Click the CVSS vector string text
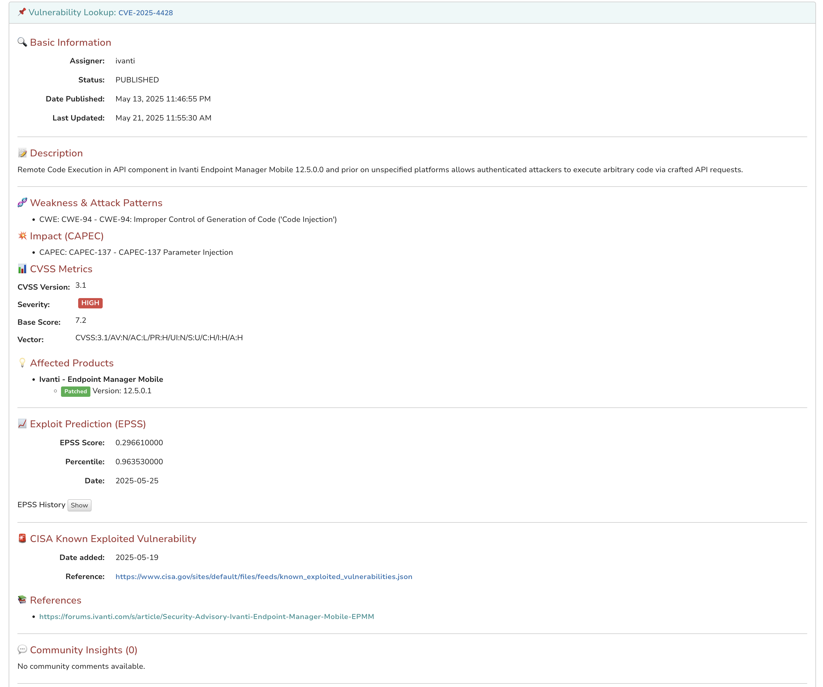The image size is (823, 687). [159, 338]
